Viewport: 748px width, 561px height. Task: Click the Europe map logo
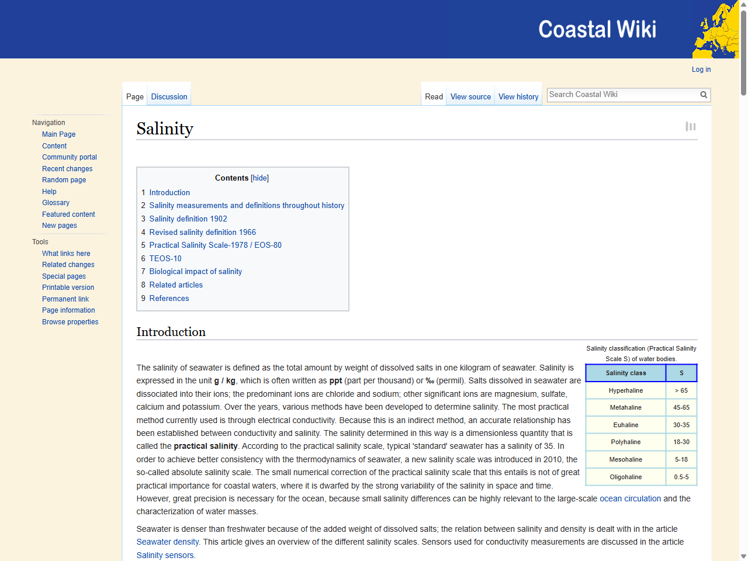point(715,29)
